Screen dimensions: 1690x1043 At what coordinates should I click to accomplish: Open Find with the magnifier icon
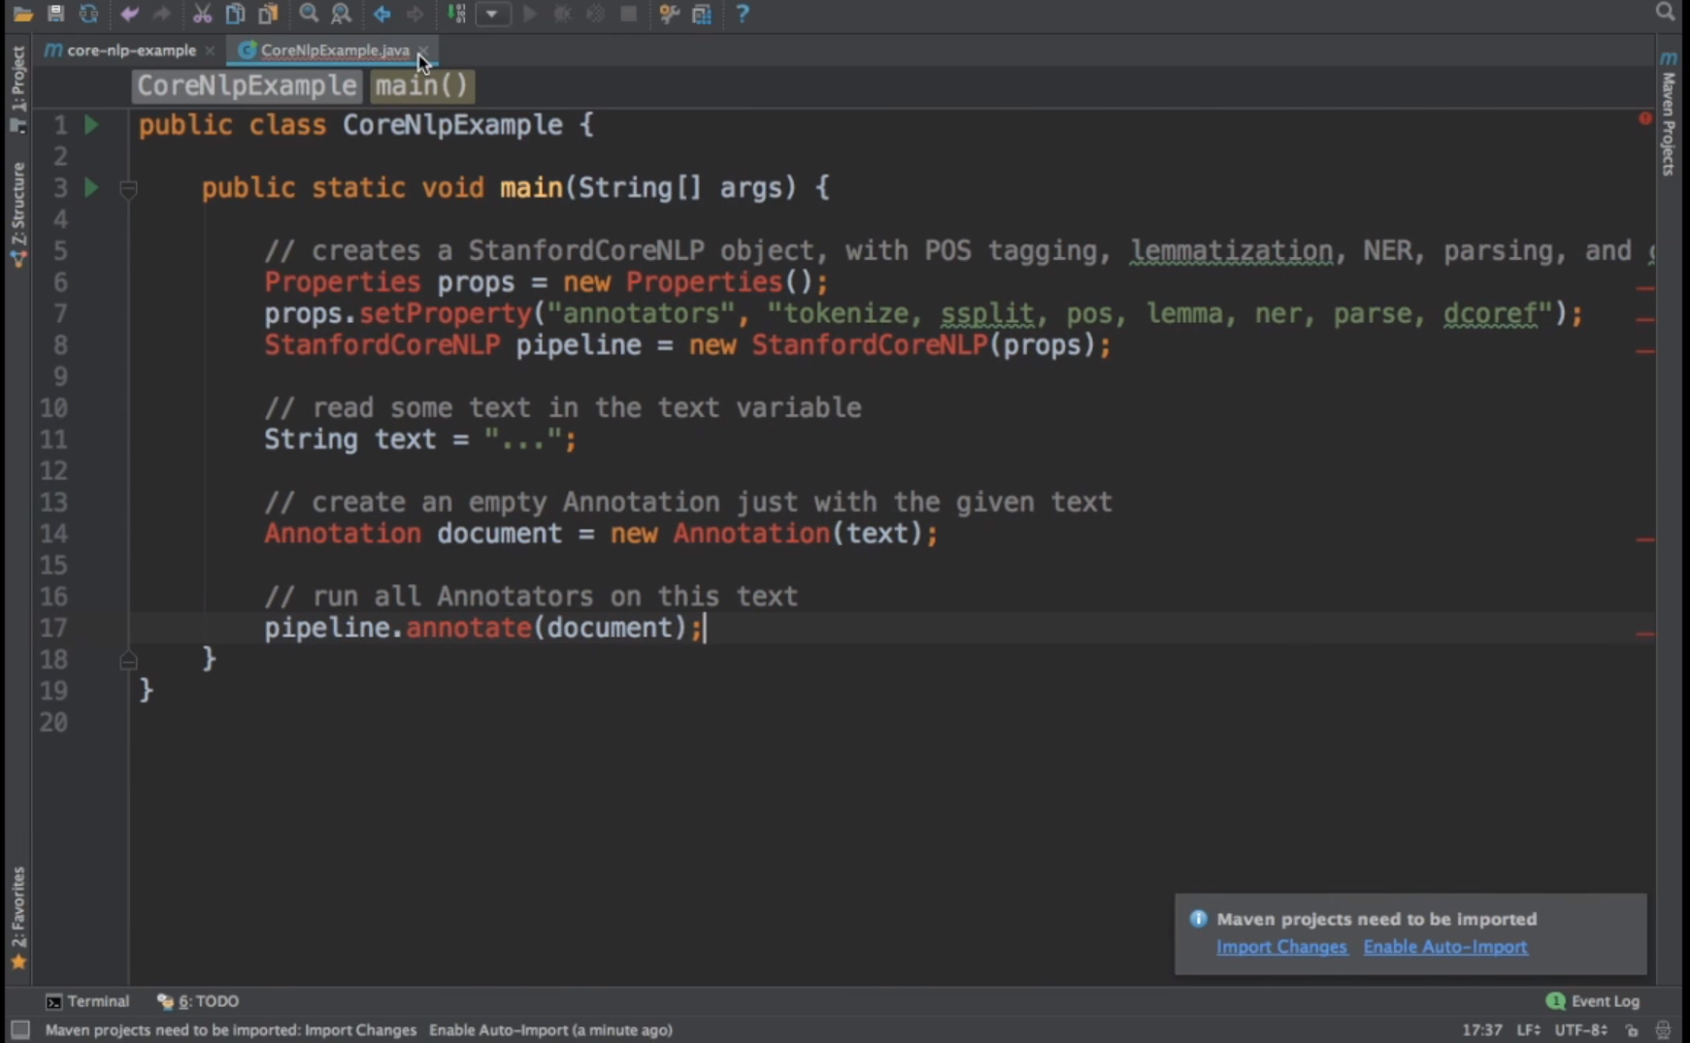[x=309, y=14]
